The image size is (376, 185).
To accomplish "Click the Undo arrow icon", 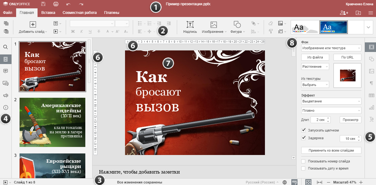I will (69, 4).
